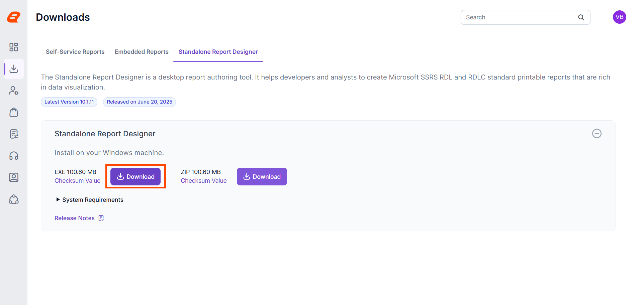This screenshot has height=305, width=643.
Task: Click the EXE 100.60 MB label
Action: click(x=75, y=172)
